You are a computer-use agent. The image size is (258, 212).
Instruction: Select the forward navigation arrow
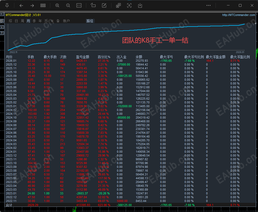32,5
